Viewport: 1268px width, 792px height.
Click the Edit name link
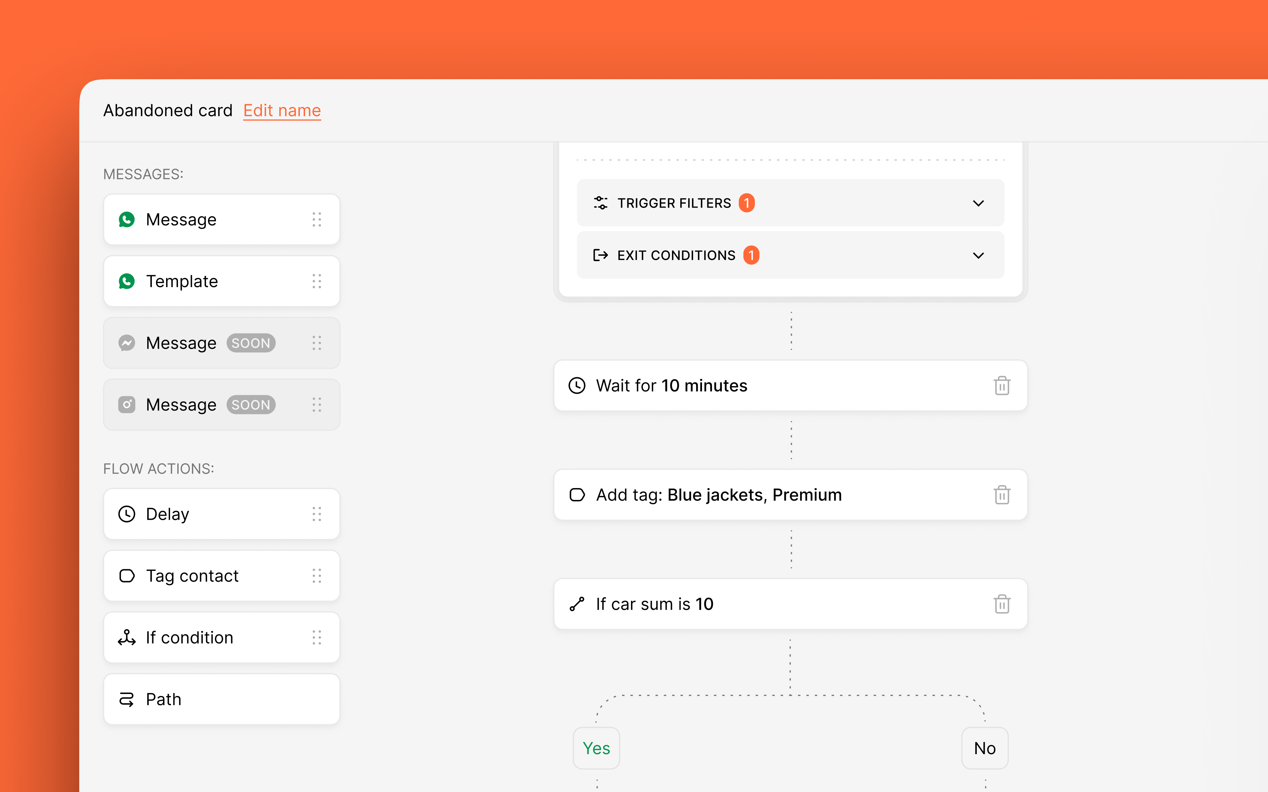[282, 111]
